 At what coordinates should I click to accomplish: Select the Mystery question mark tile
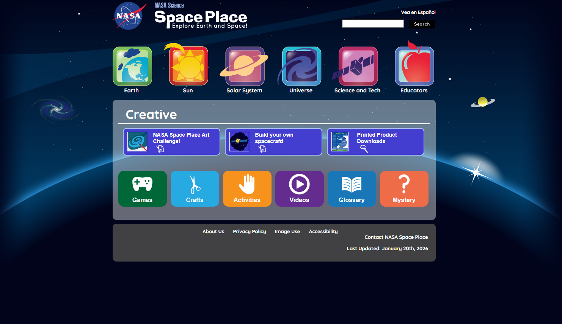tap(404, 188)
